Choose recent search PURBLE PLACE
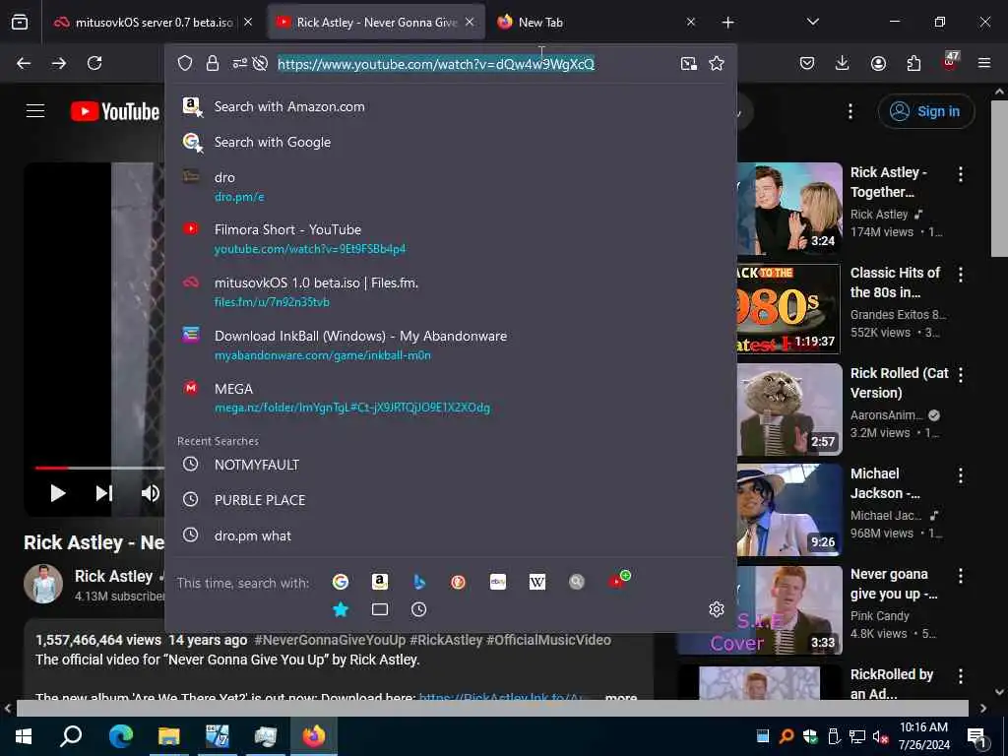The height and width of the screenshot is (756, 1008). click(451, 500)
